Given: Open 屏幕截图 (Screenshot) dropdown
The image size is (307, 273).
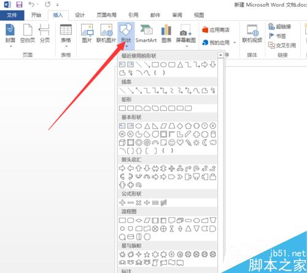Looking at the screenshot, I should 186,35.
